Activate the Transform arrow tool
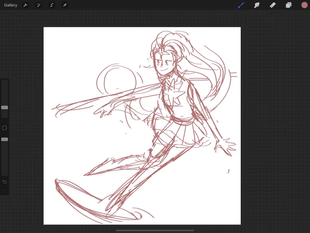The height and width of the screenshot is (233, 310). (65, 5)
